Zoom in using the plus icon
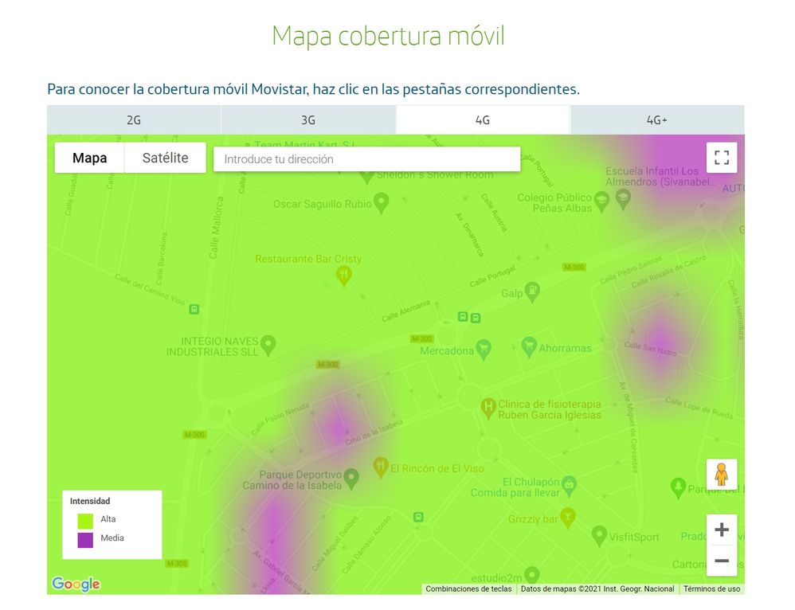 click(722, 529)
